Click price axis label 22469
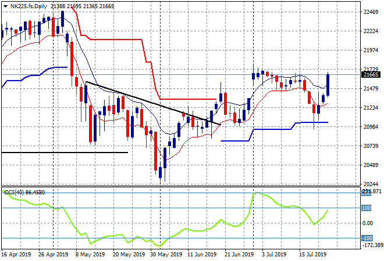384x261 pixels. [x=371, y=12]
